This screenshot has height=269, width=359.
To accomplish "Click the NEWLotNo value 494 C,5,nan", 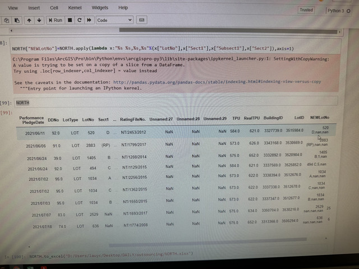I will tap(316, 164).
